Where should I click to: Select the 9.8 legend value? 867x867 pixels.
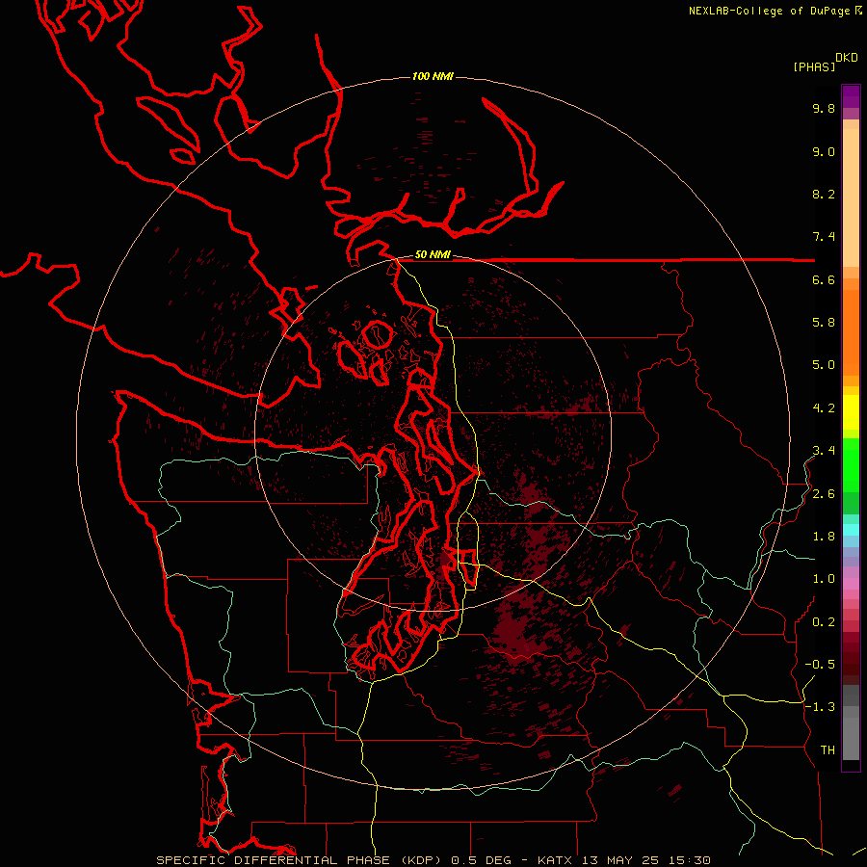click(x=824, y=108)
